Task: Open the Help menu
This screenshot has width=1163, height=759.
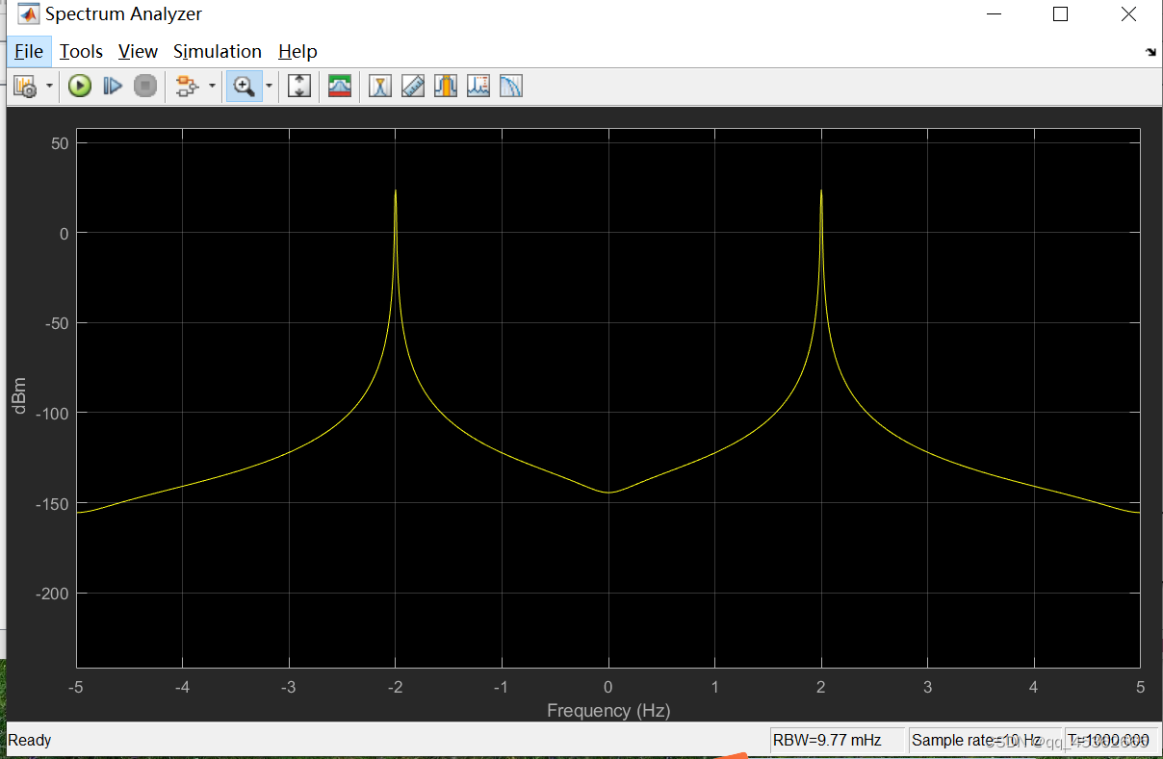Action: (297, 51)
